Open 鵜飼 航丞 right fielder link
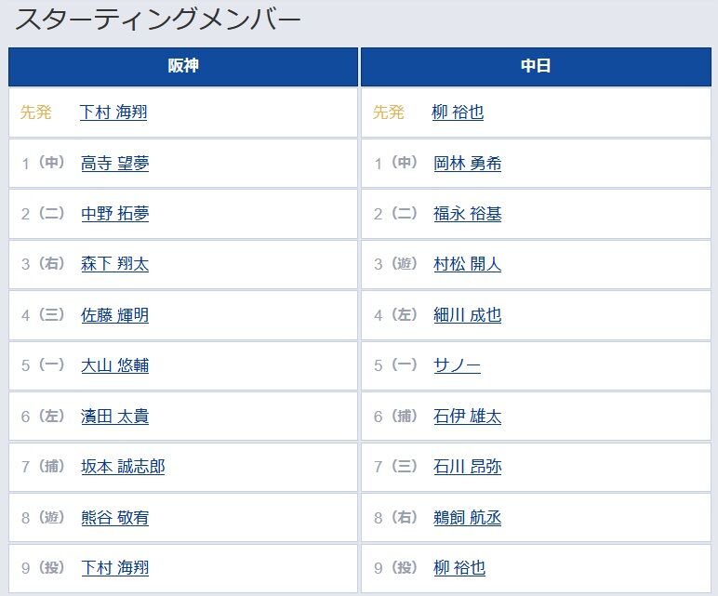The image size is (718, 596). 468,518
